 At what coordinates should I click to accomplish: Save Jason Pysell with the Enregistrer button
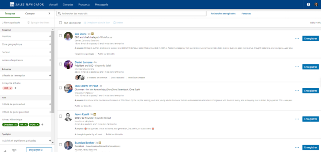311,119
